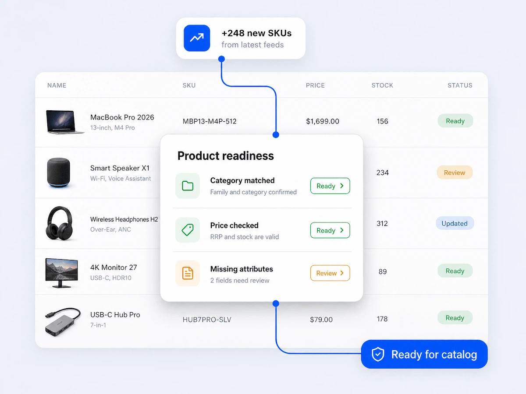526x394 pixels.
Task: Click the SKU value MBP13-M4P-512
Action: pyautogui.click(x=210, y=121)
